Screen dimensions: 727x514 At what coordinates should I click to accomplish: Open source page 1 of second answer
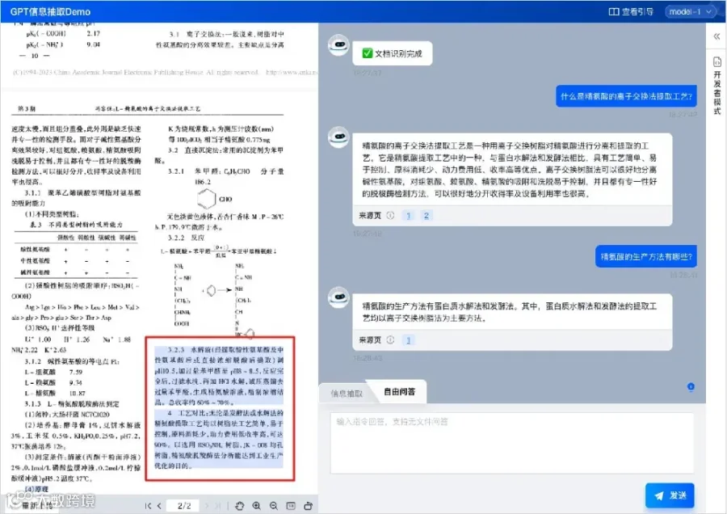pos(409,340)
